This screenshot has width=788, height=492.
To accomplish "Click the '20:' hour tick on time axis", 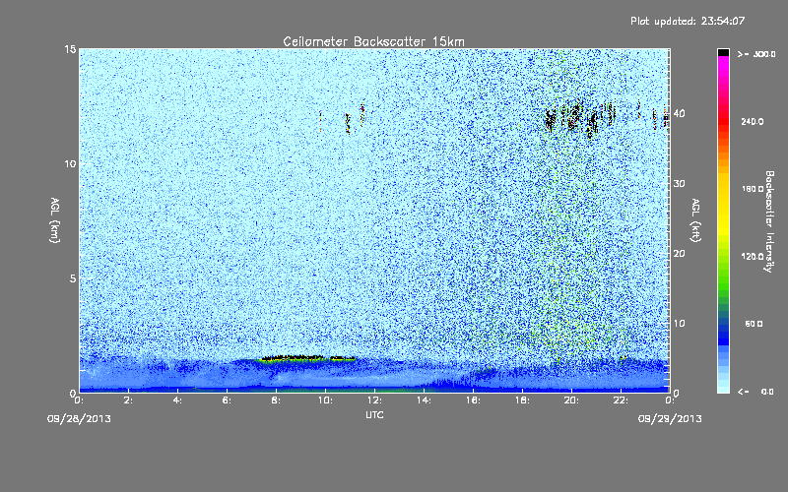I will click(571, 400).
